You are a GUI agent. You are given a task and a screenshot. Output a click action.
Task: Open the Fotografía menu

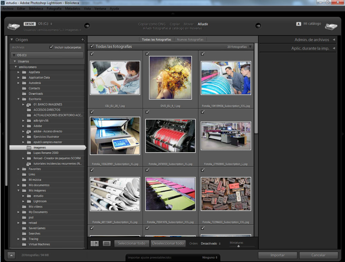pos(54,8)
